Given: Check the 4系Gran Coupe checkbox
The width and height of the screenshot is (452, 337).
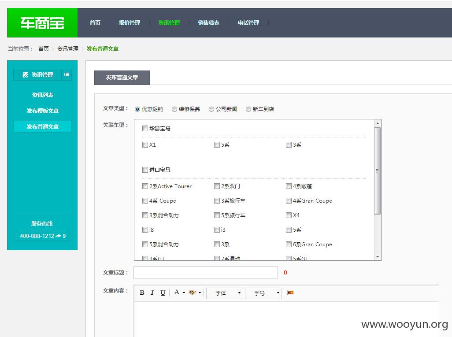Looking at the screenshot, I should [289, 200].
